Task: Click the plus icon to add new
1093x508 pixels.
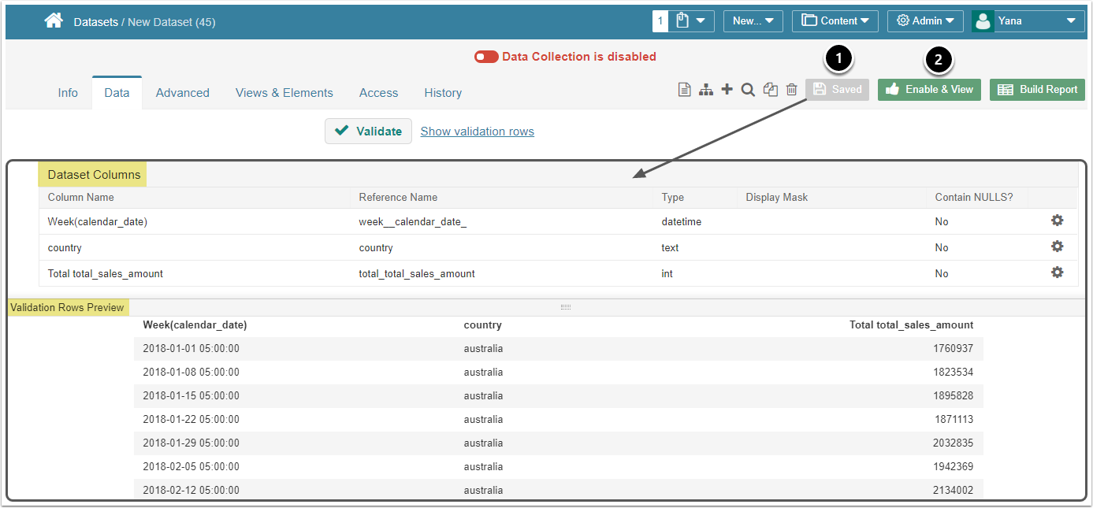Action: tap(727, 90)
